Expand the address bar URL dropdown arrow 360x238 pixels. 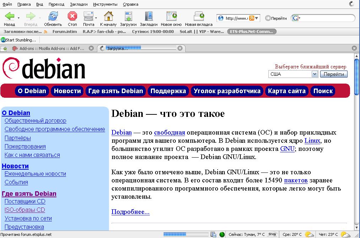257,18
